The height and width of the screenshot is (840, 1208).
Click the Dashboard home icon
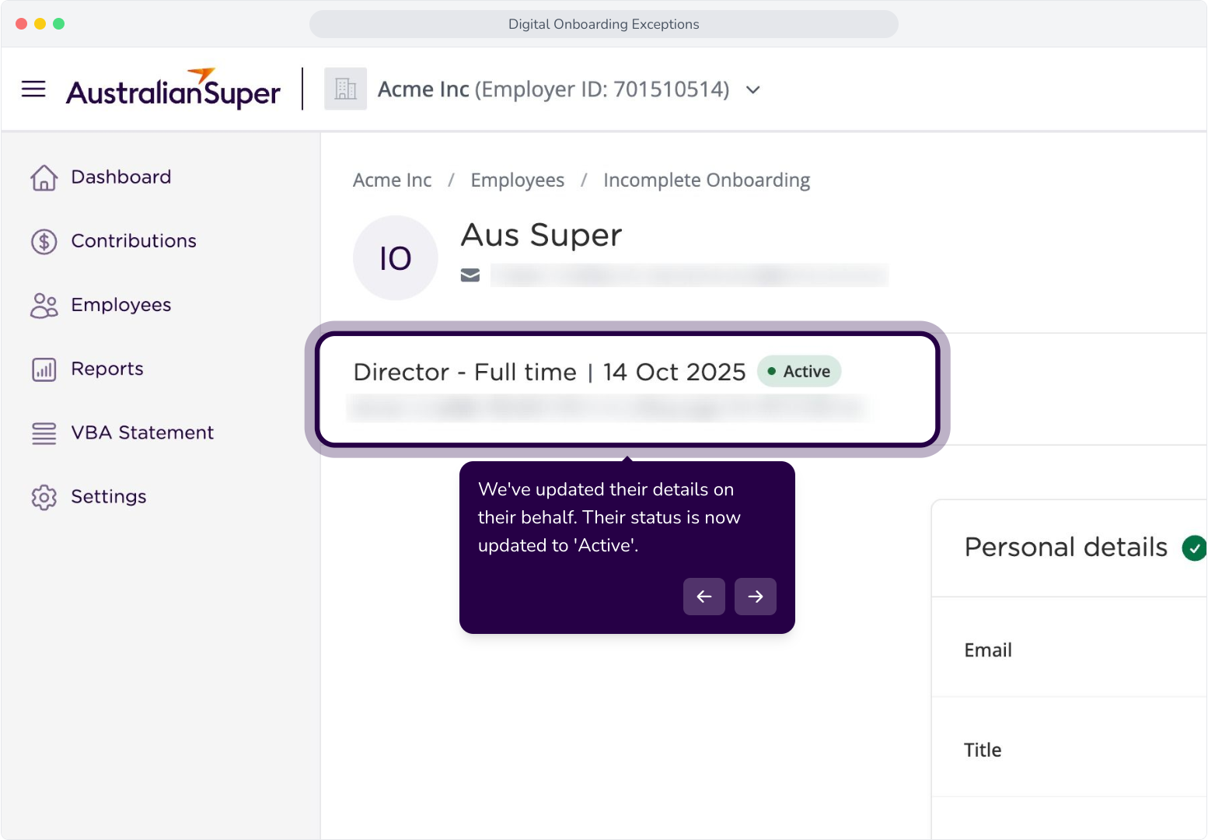pyautogui.click(x=44, y=177)
